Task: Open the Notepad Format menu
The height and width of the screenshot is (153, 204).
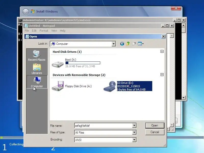Action: pos(44,31)
